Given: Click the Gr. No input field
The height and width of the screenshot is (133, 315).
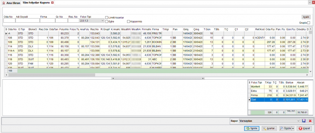Looking at the screenshot, I should [62, 21].
